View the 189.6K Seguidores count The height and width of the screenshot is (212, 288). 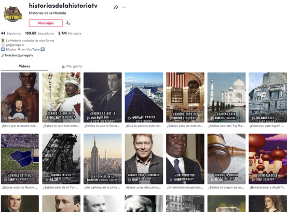39,33
